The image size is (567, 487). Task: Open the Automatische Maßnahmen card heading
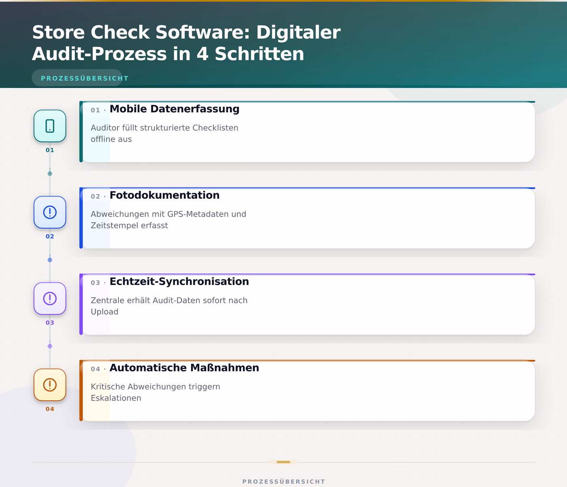(184, 368)
